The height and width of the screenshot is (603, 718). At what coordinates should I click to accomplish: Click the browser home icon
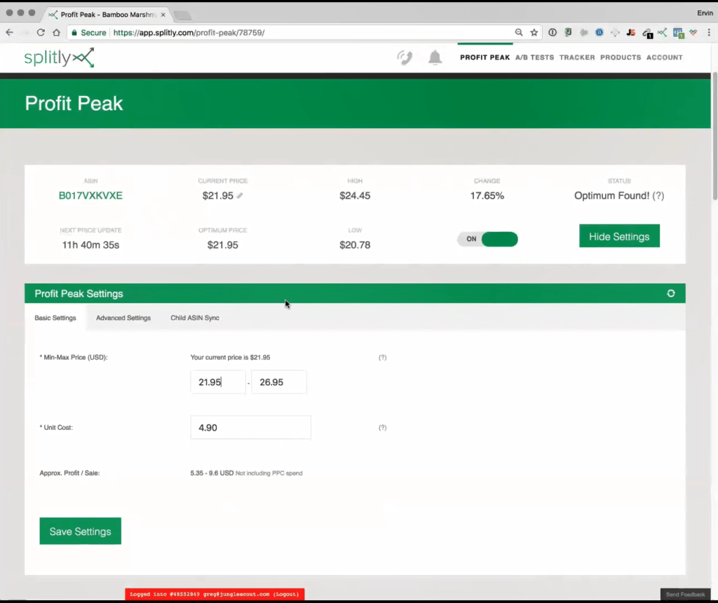click(56, 32)
